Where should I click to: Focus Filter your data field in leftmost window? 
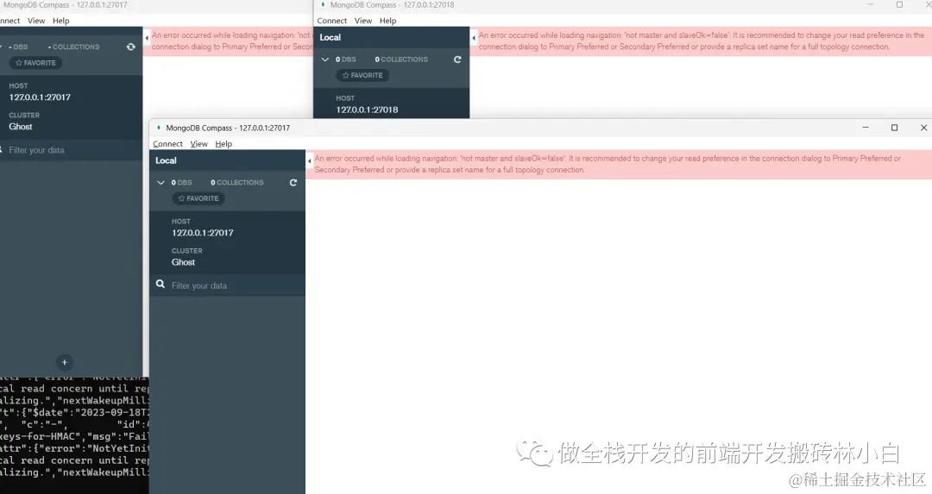[x=72, y=150]
